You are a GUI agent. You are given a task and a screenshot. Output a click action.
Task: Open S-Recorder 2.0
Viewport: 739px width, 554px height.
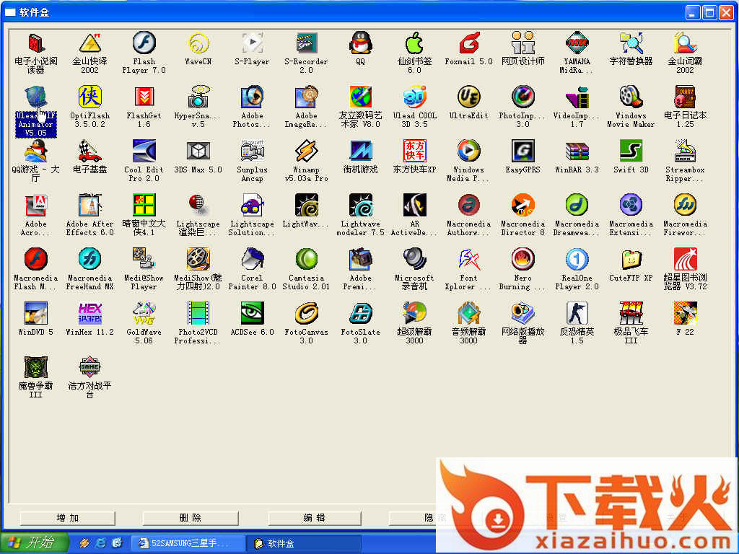coord(306,43)
